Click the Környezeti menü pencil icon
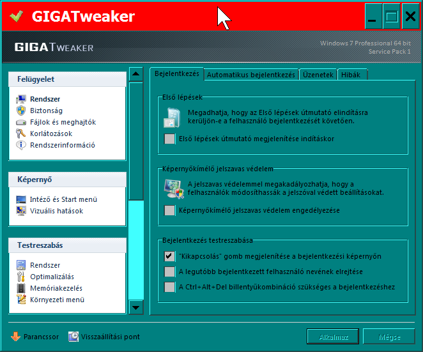 click(x=21, y=300)
